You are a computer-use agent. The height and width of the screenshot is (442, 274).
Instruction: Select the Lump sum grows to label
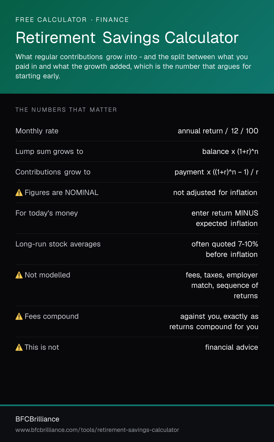coord(49,151)
